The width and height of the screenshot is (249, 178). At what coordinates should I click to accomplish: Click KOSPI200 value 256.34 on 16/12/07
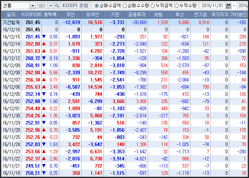33,80
